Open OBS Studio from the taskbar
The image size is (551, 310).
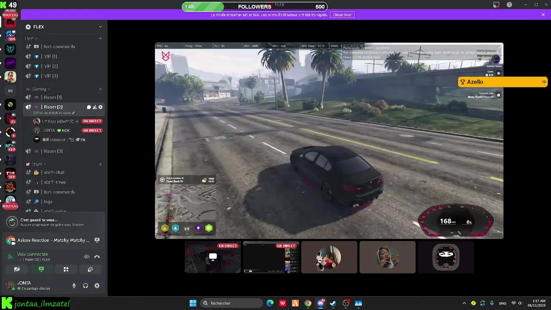(x=346, y=303)
